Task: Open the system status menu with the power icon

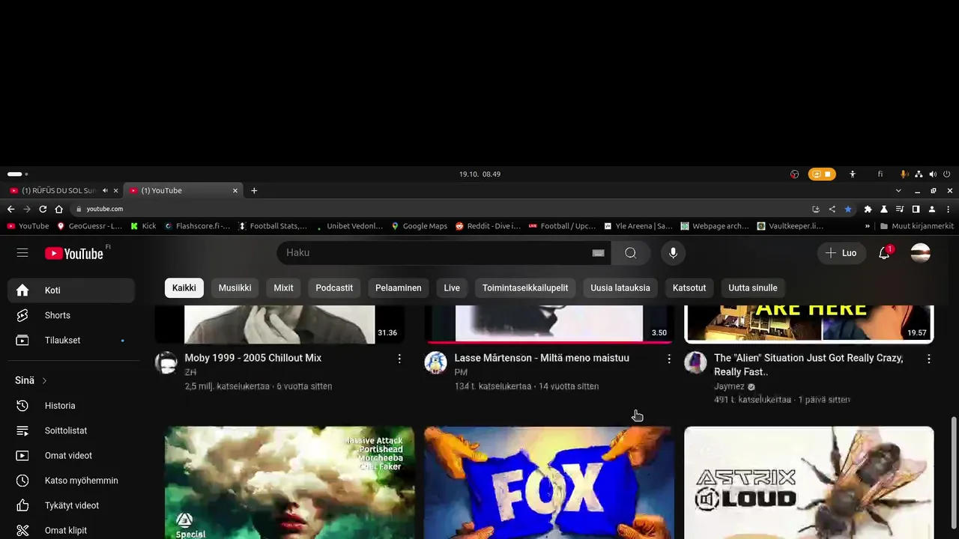Action: click(x=947, y=174)
